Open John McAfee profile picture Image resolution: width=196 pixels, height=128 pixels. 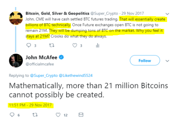pyautogui.click(x=16, y=61)
